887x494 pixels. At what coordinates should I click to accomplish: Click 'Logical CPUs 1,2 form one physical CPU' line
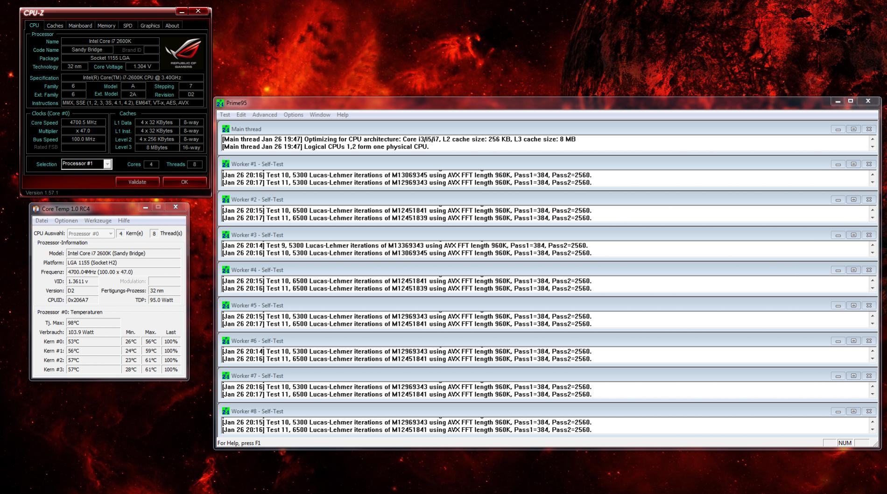(x=325, y=147)
